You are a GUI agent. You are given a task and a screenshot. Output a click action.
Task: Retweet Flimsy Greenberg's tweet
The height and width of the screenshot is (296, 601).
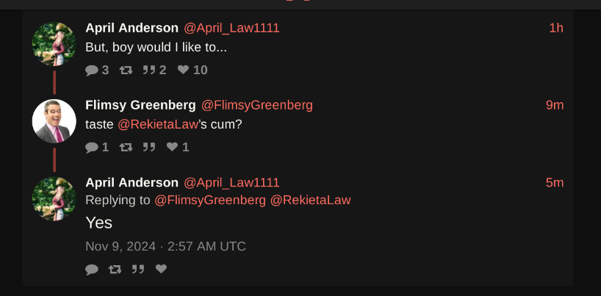point(126,147)
